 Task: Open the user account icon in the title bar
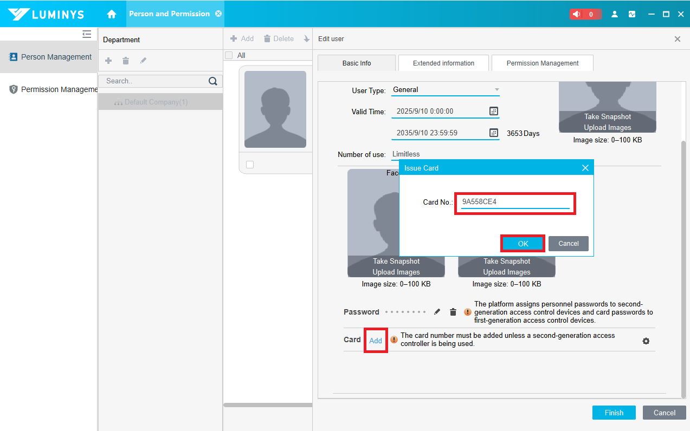click(615, 14)
